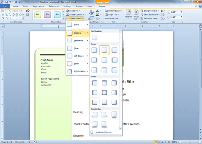Screen dimensions: 202x144
Task: Undo the last action
Action: (10, 2)
